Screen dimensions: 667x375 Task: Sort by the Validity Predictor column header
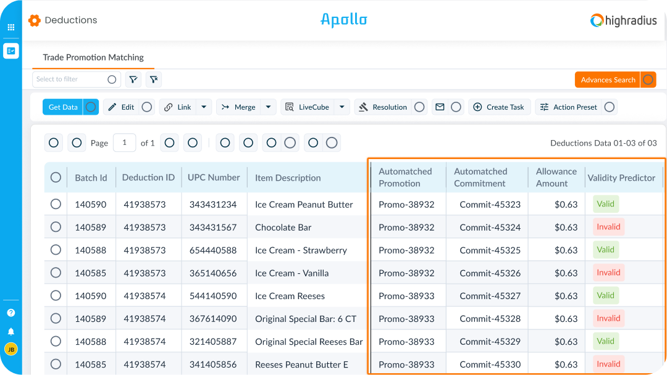(621, 178)
